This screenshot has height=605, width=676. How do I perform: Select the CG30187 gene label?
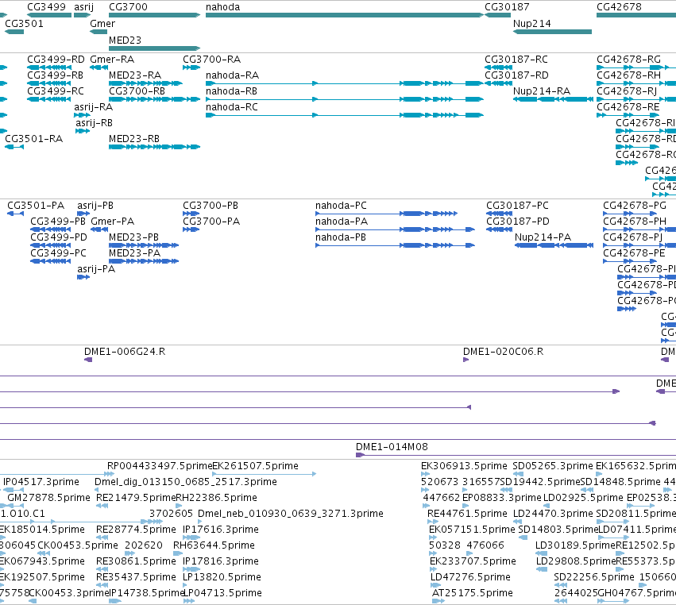507,7
